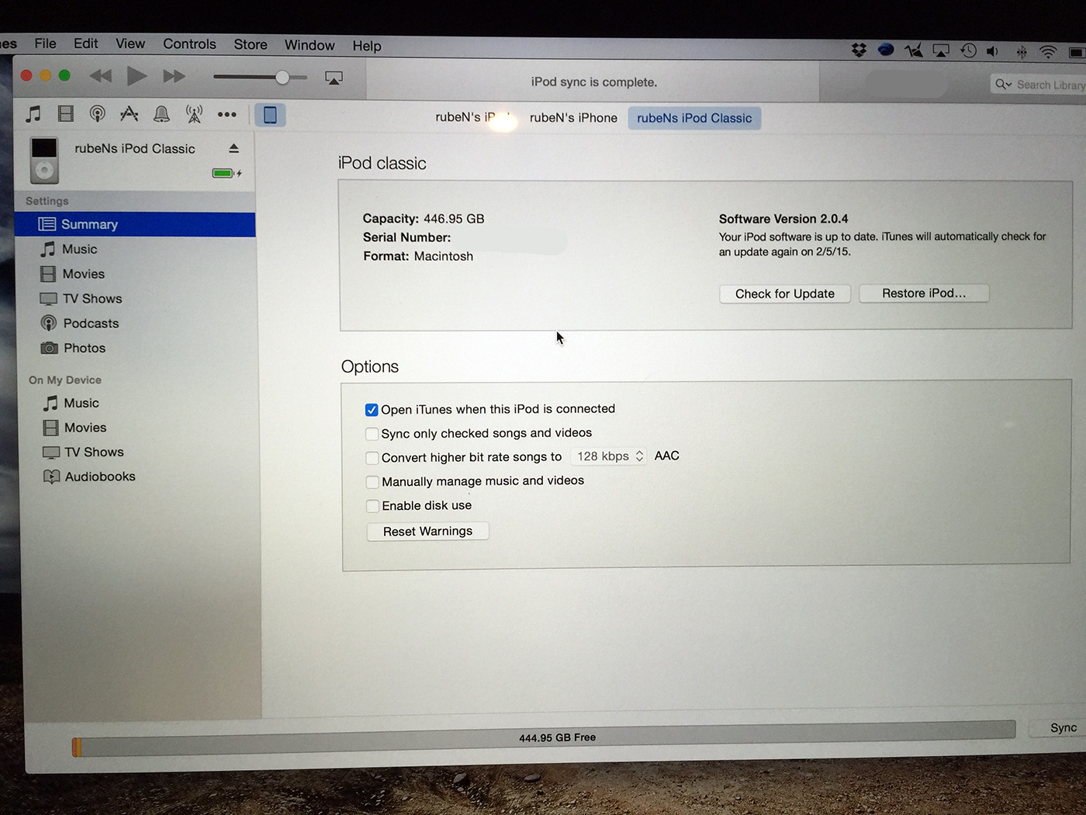1086x815 pixels.
Task: Open AirPlay display menu bar icon
Action: (x=941, y=51)
